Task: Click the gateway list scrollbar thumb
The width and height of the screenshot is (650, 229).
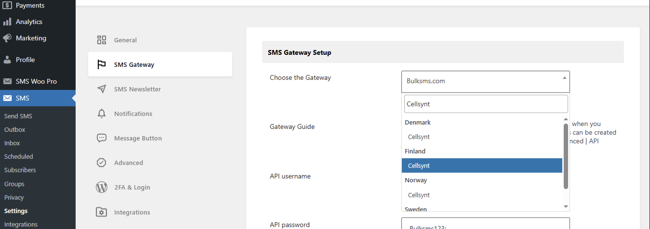Action: click(x=566, y=156)
